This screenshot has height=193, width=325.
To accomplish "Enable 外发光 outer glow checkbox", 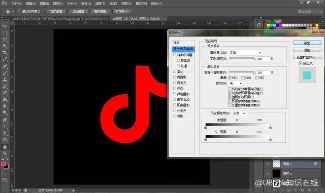I will (175, 110).
